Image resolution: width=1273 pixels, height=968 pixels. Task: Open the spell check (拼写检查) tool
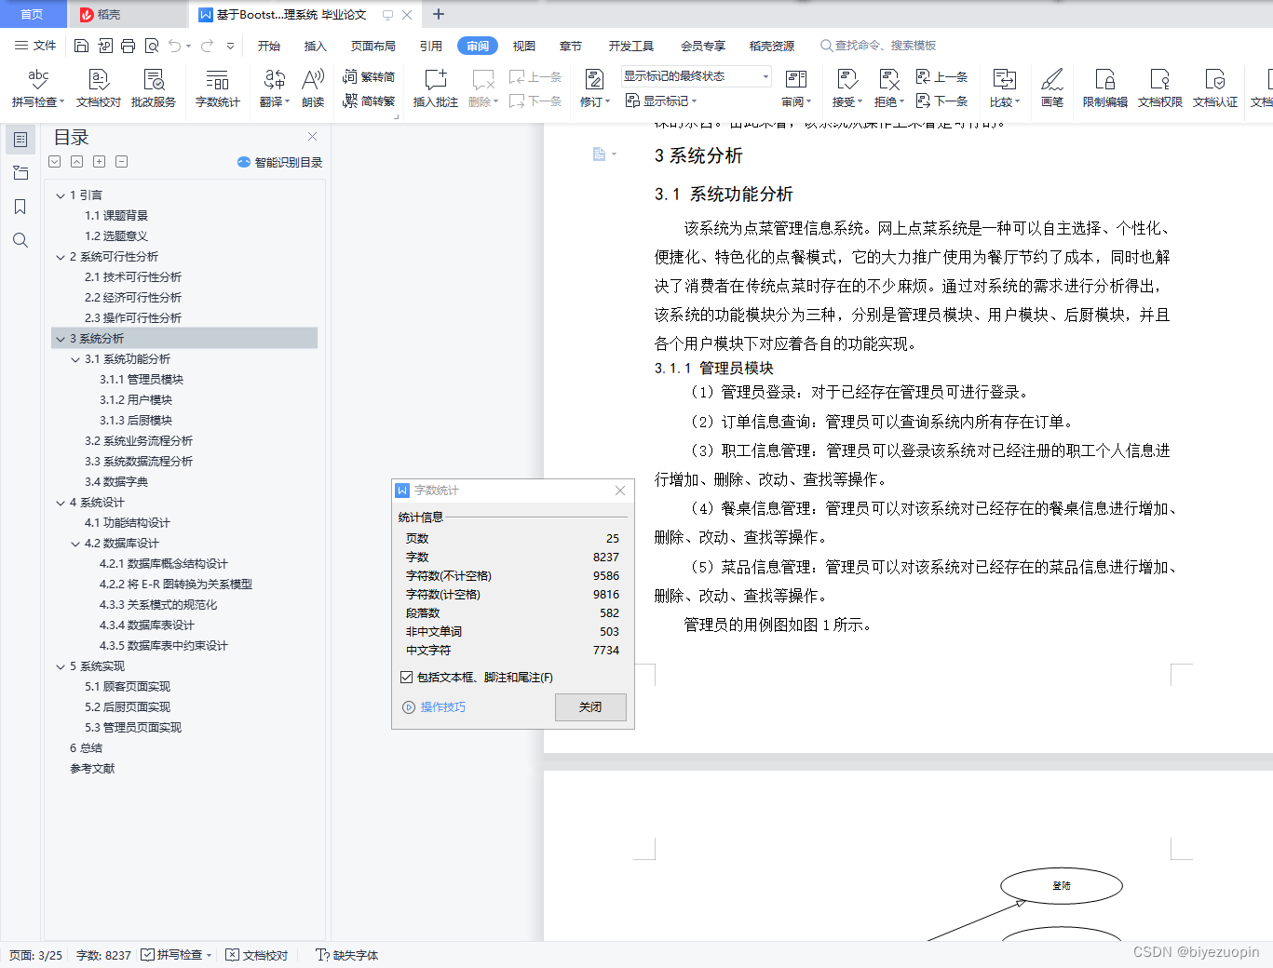click(x=37, y=88)
